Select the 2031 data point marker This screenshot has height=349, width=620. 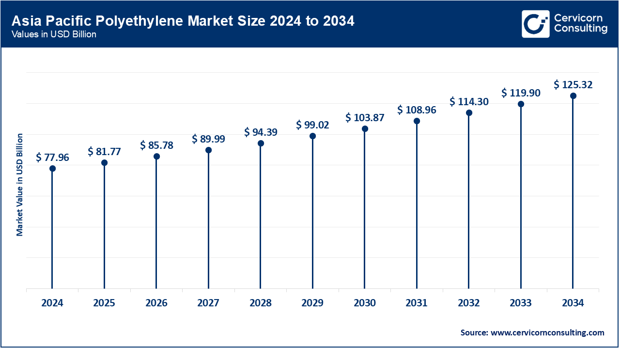[x=417, y=121]
